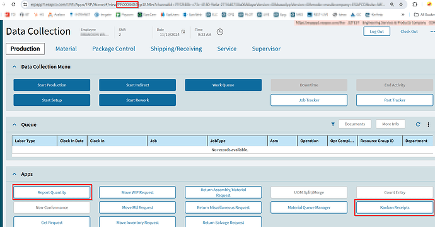435x227 pixels.
Task: Click the Count Entry button
Action: tap(395, 192)
